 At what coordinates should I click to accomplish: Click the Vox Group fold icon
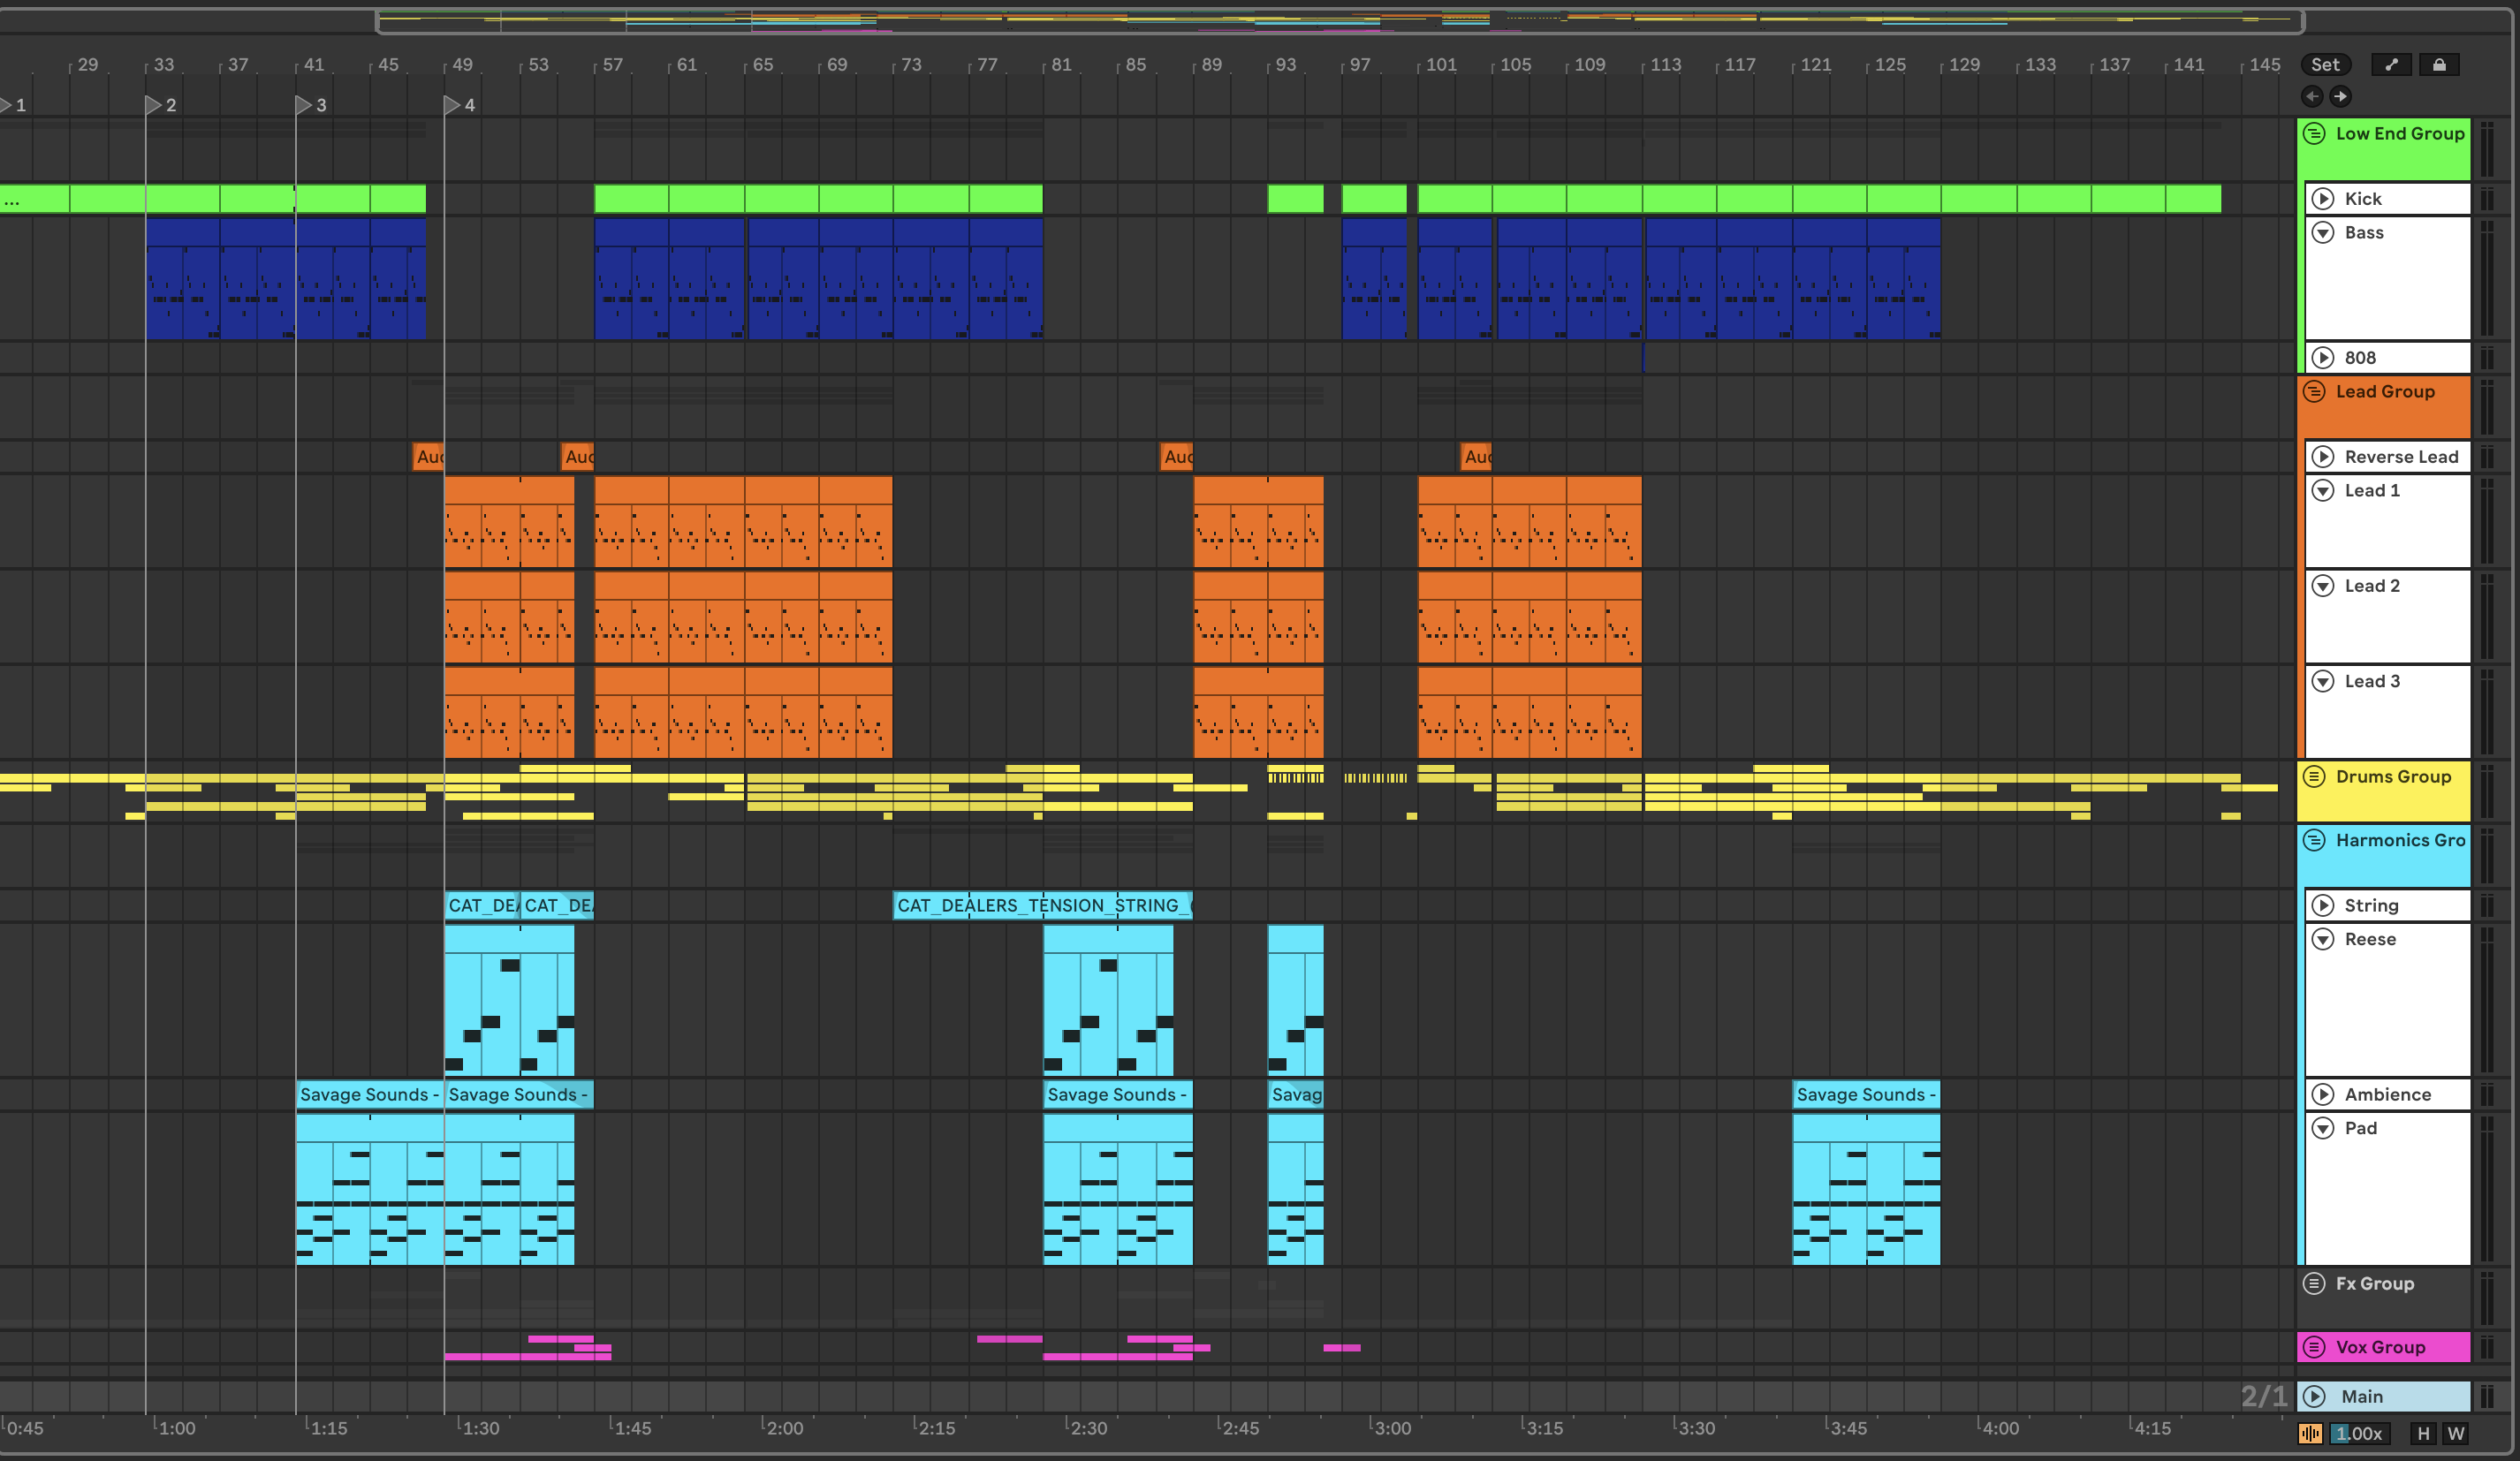[x=2314, y=1347]
